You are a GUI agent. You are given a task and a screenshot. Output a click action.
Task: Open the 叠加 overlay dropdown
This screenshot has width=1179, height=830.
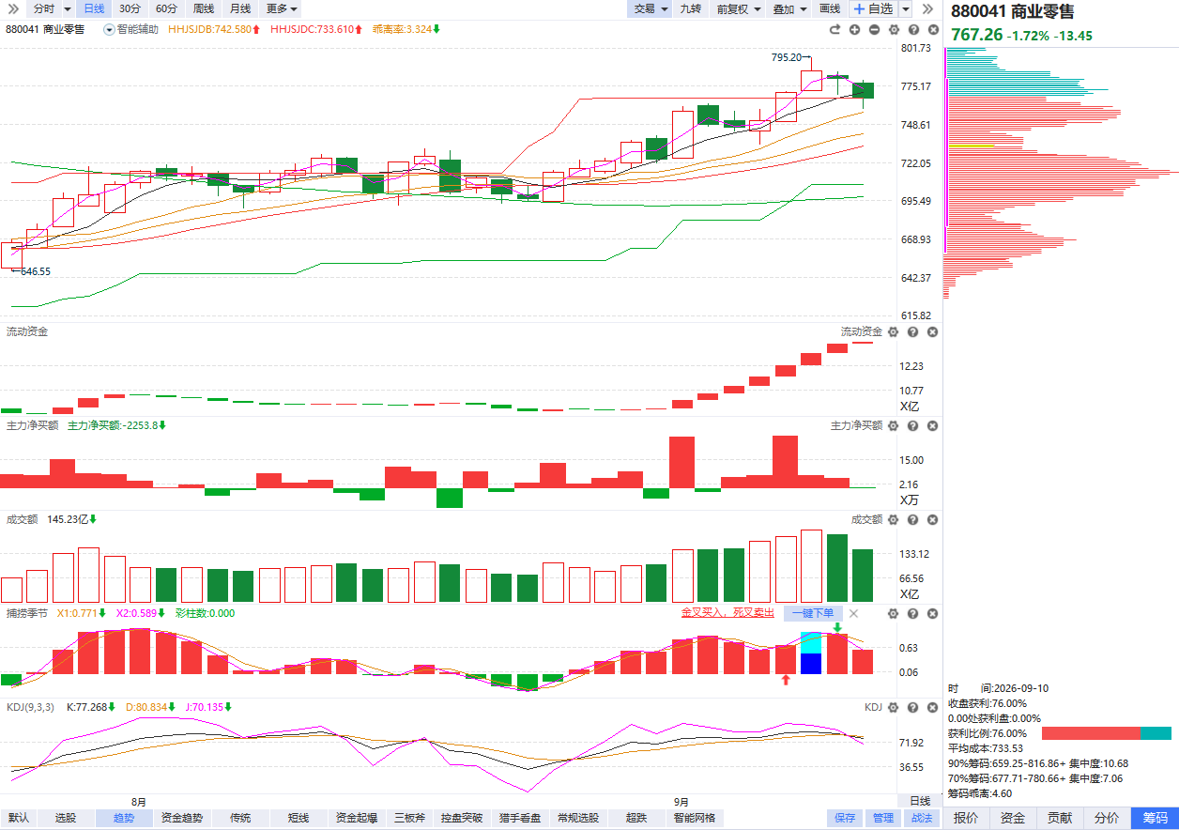788,8
